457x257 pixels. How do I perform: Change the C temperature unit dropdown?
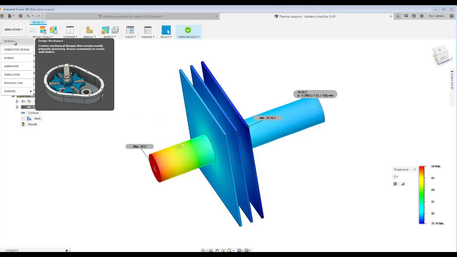point(396,177)
